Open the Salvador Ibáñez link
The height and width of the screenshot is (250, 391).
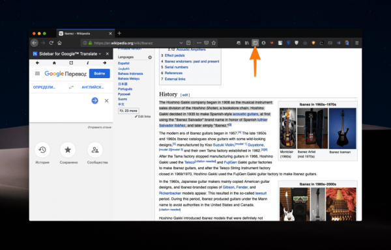point(172,126)
